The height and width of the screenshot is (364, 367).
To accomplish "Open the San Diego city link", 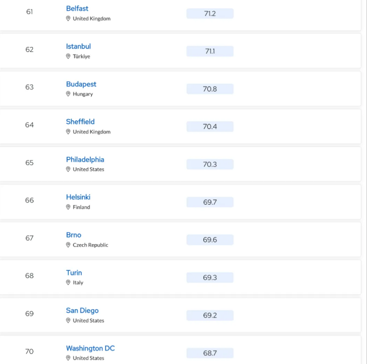I will (x=82, y=311).
